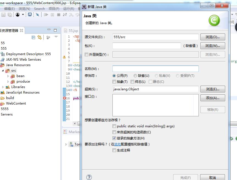Open the 运行(R) menu
Viewport: 237px width, 180px height.
(x=69, y=9)
